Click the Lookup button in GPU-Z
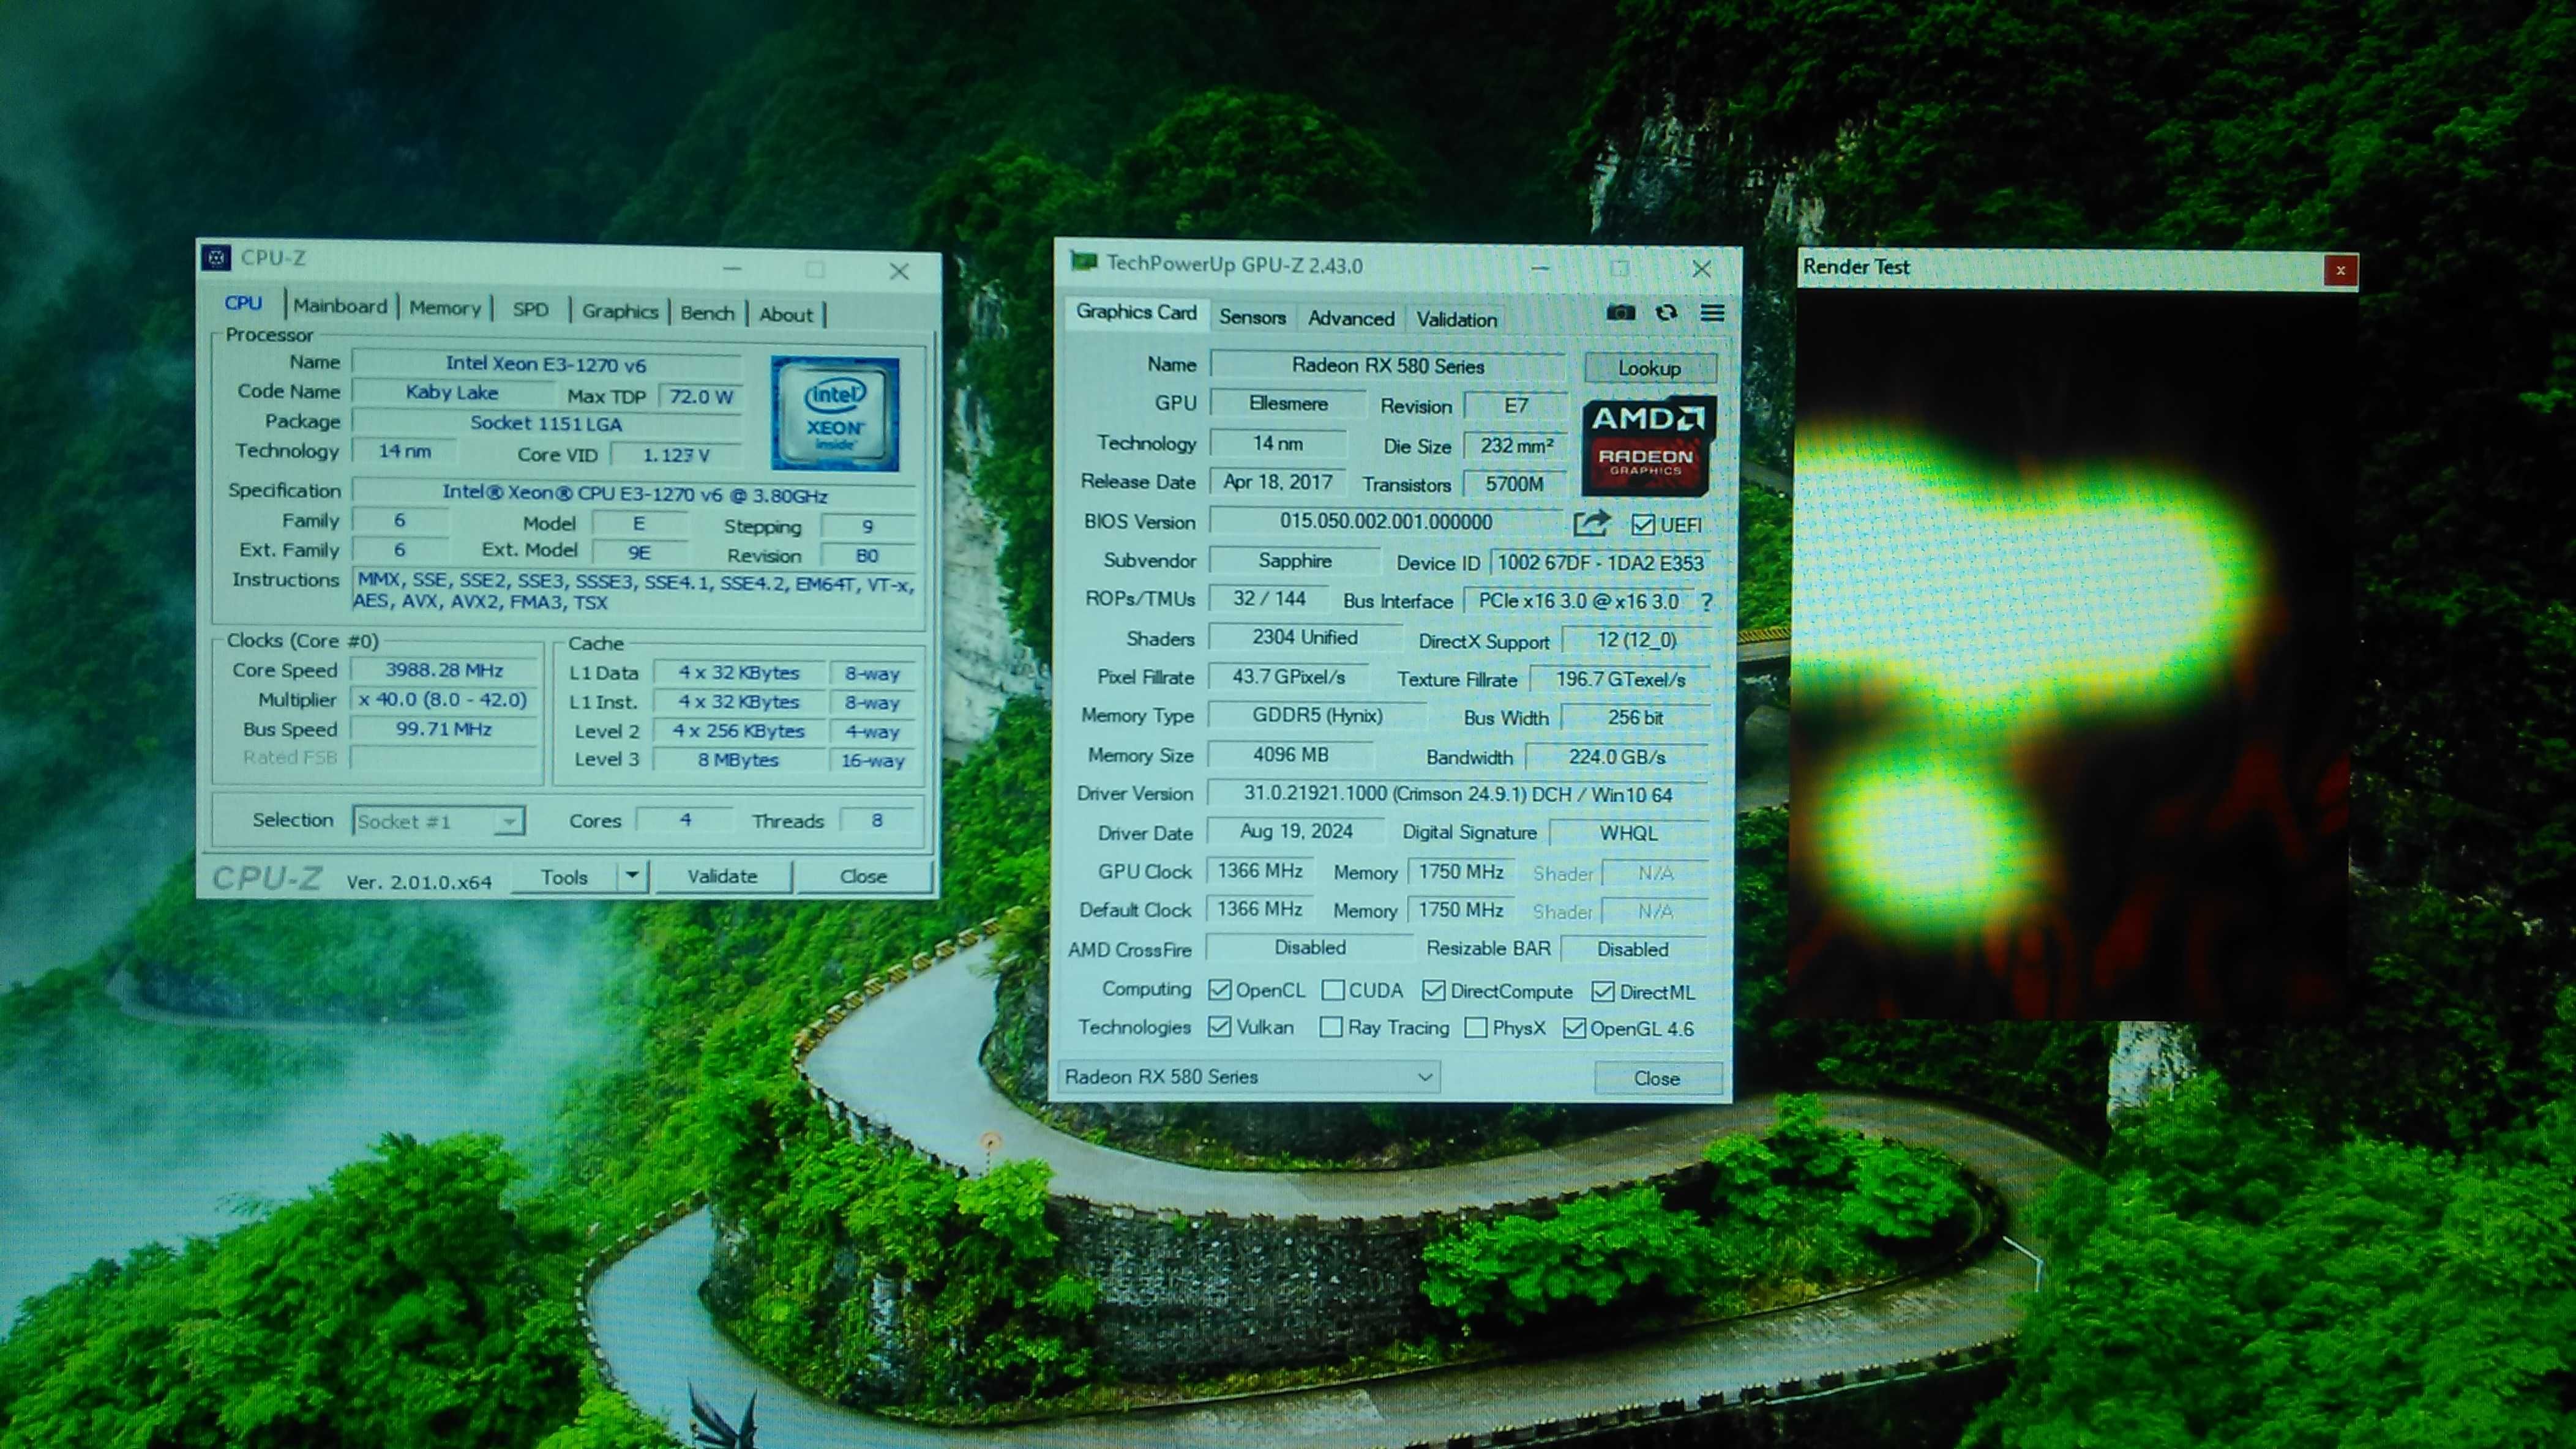This screenshot has height=1449, width=2576. (1650, 368)
